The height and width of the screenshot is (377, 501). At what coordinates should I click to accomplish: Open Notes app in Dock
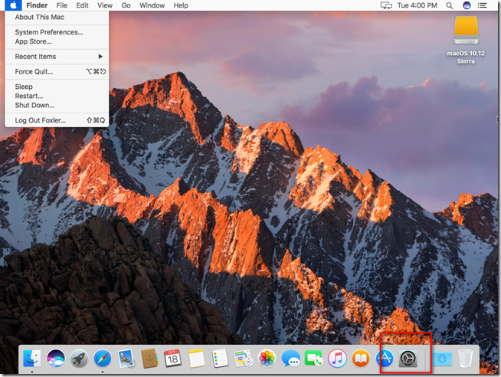pos(196,358)
